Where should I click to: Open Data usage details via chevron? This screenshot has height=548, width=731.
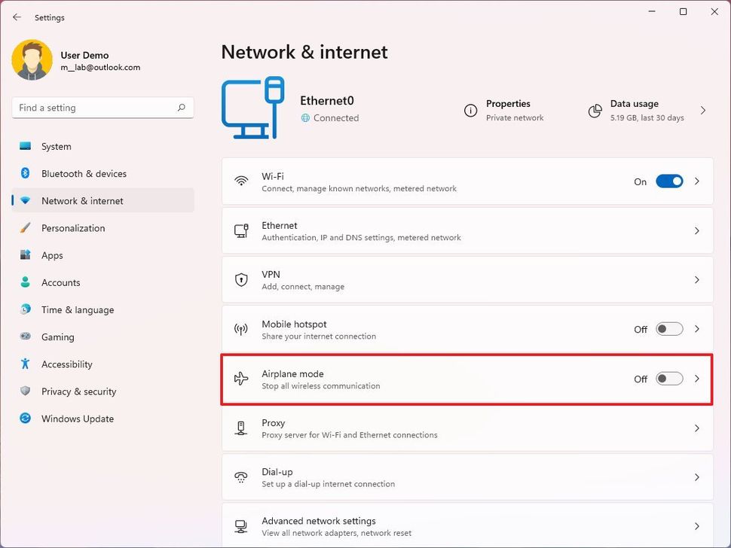[702, 111]
